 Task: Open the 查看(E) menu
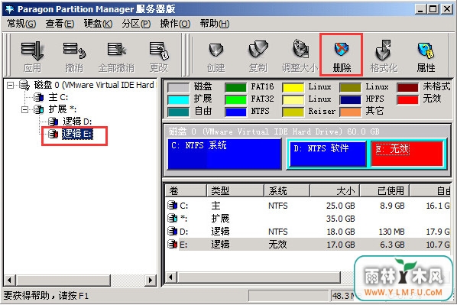coord(60,24)
